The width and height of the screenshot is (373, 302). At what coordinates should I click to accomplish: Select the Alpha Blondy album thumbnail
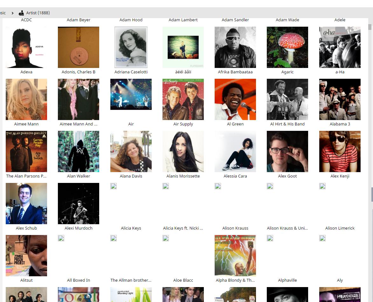point(235,256)
